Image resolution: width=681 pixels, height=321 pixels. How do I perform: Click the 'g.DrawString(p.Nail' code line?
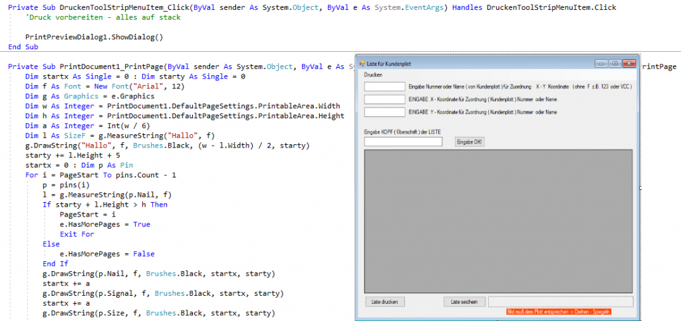[x=159, y=274]
